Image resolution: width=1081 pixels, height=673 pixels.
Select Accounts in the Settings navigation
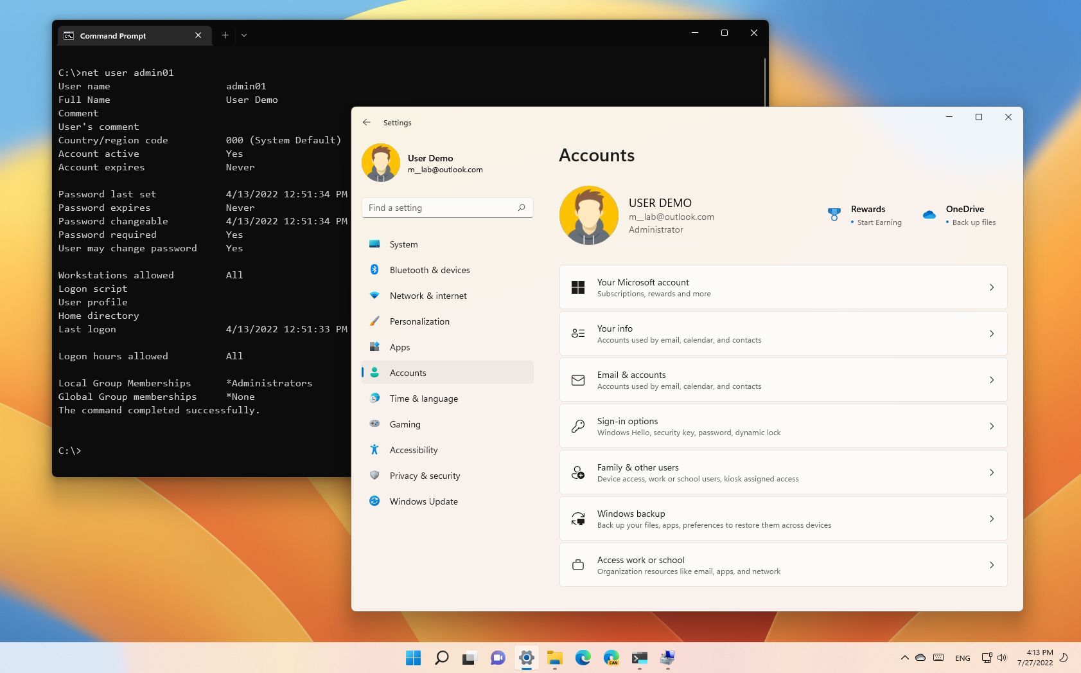[408, 372]
